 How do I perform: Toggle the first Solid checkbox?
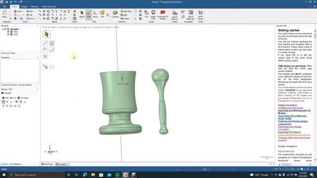[x=8, y=32]
